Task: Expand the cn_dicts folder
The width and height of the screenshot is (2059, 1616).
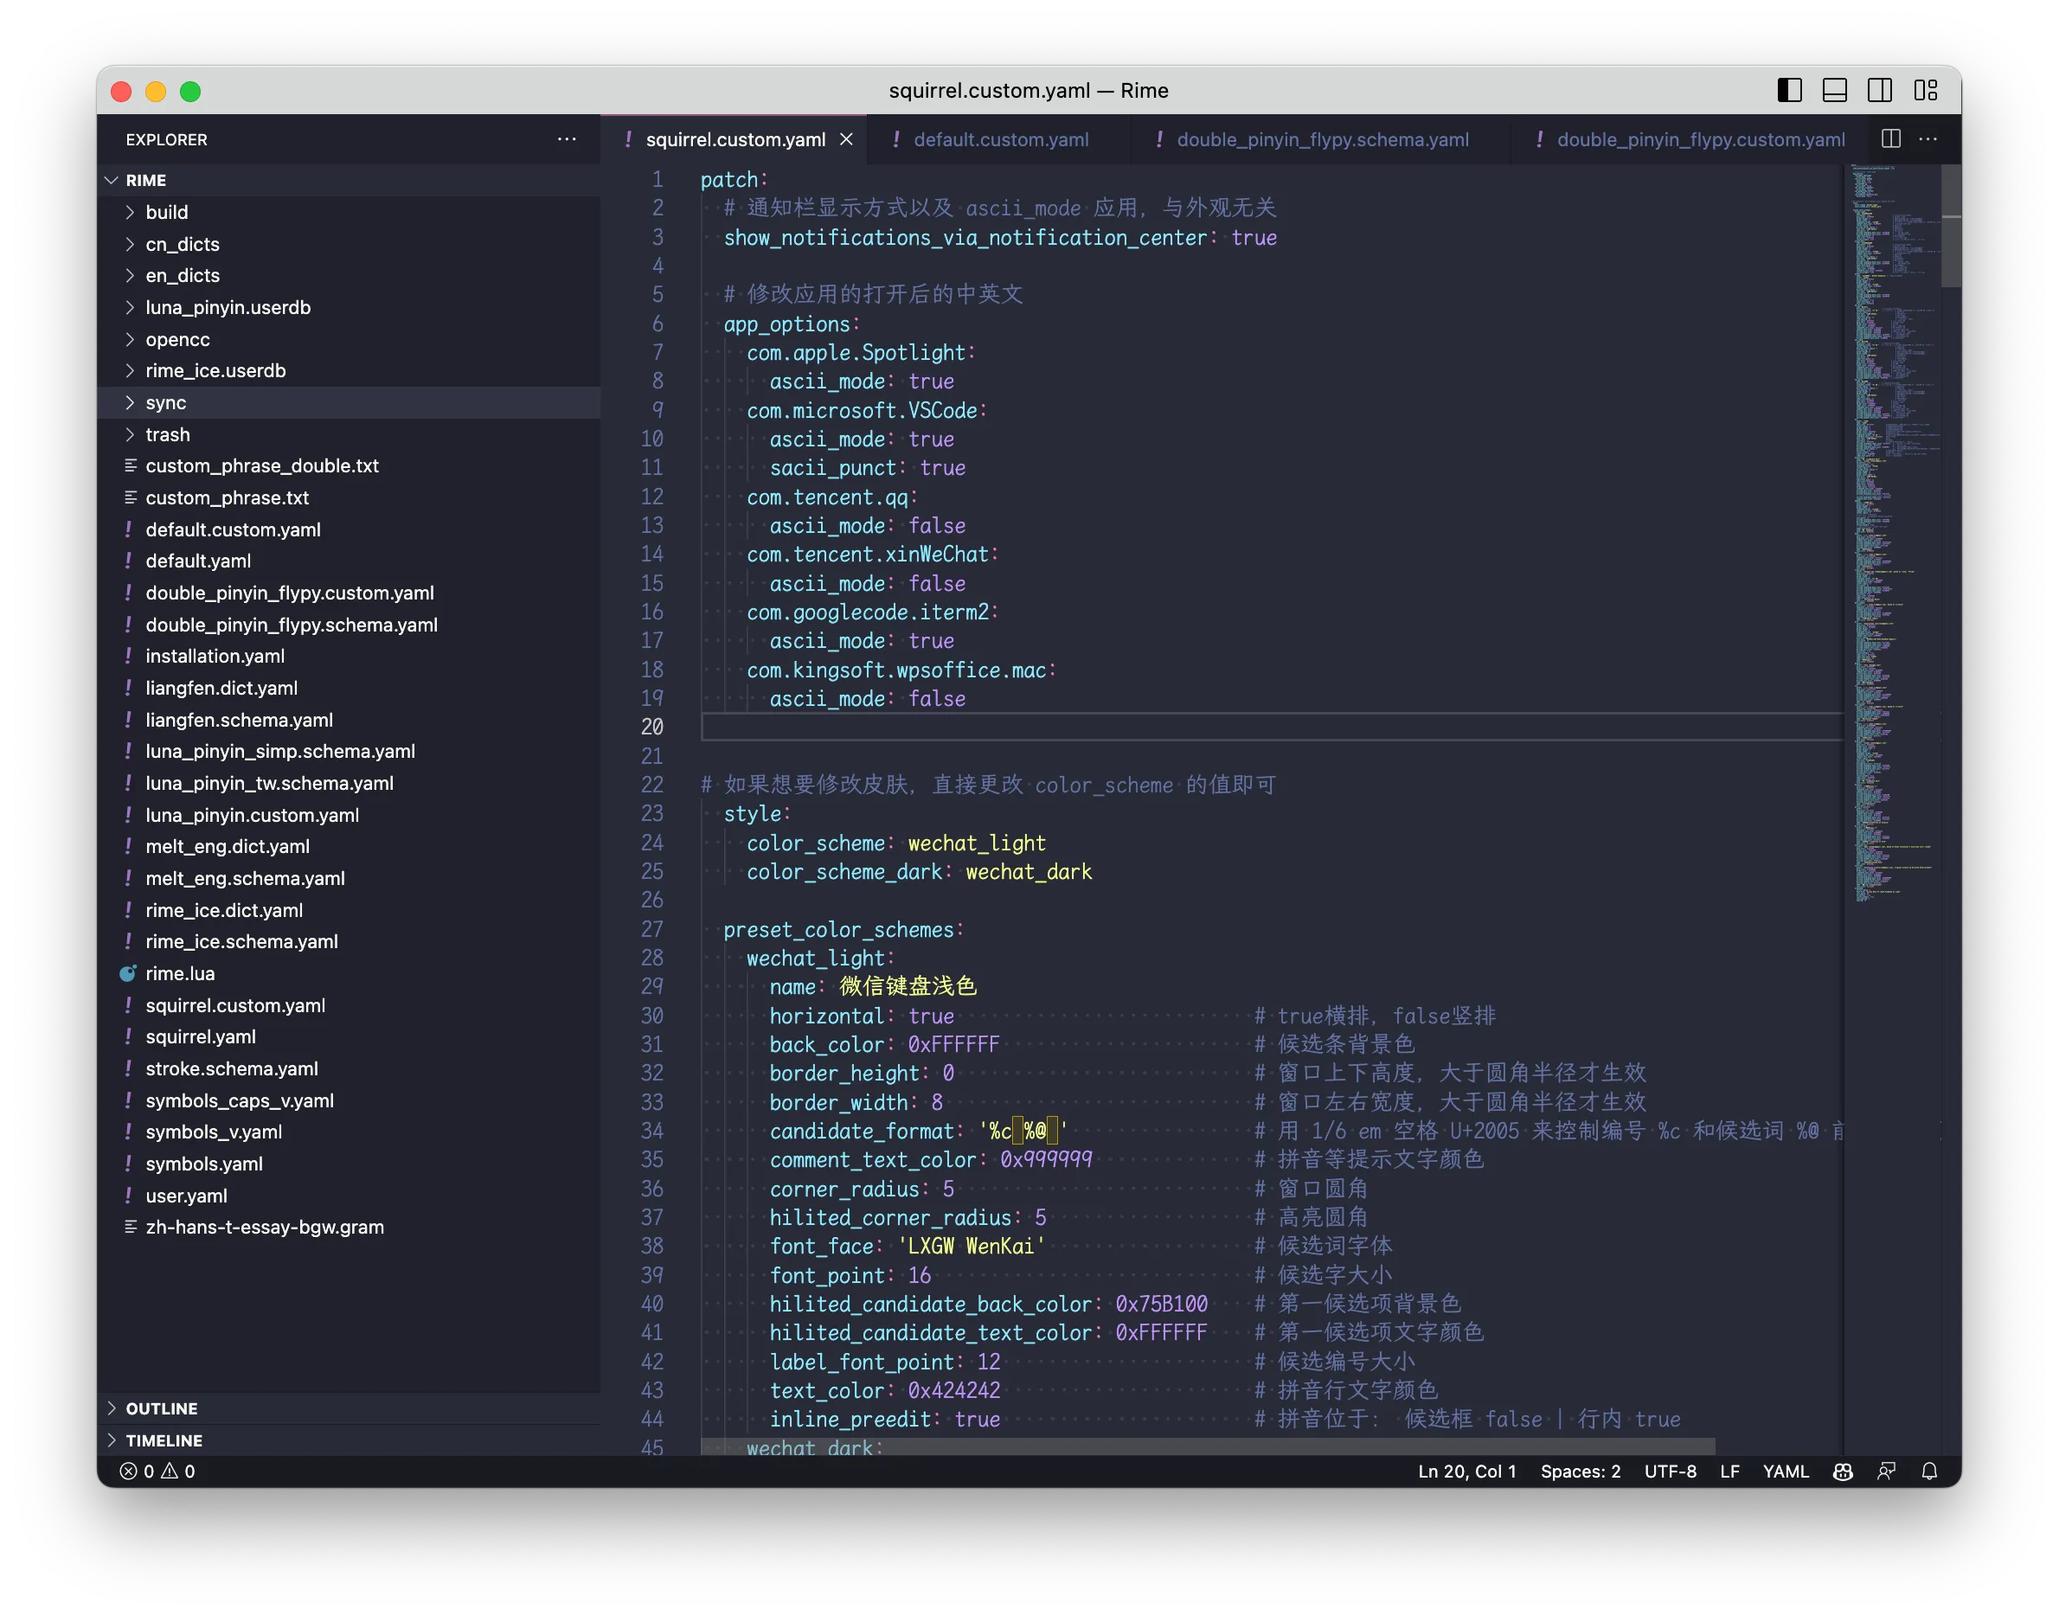Action: coord(350,244)
